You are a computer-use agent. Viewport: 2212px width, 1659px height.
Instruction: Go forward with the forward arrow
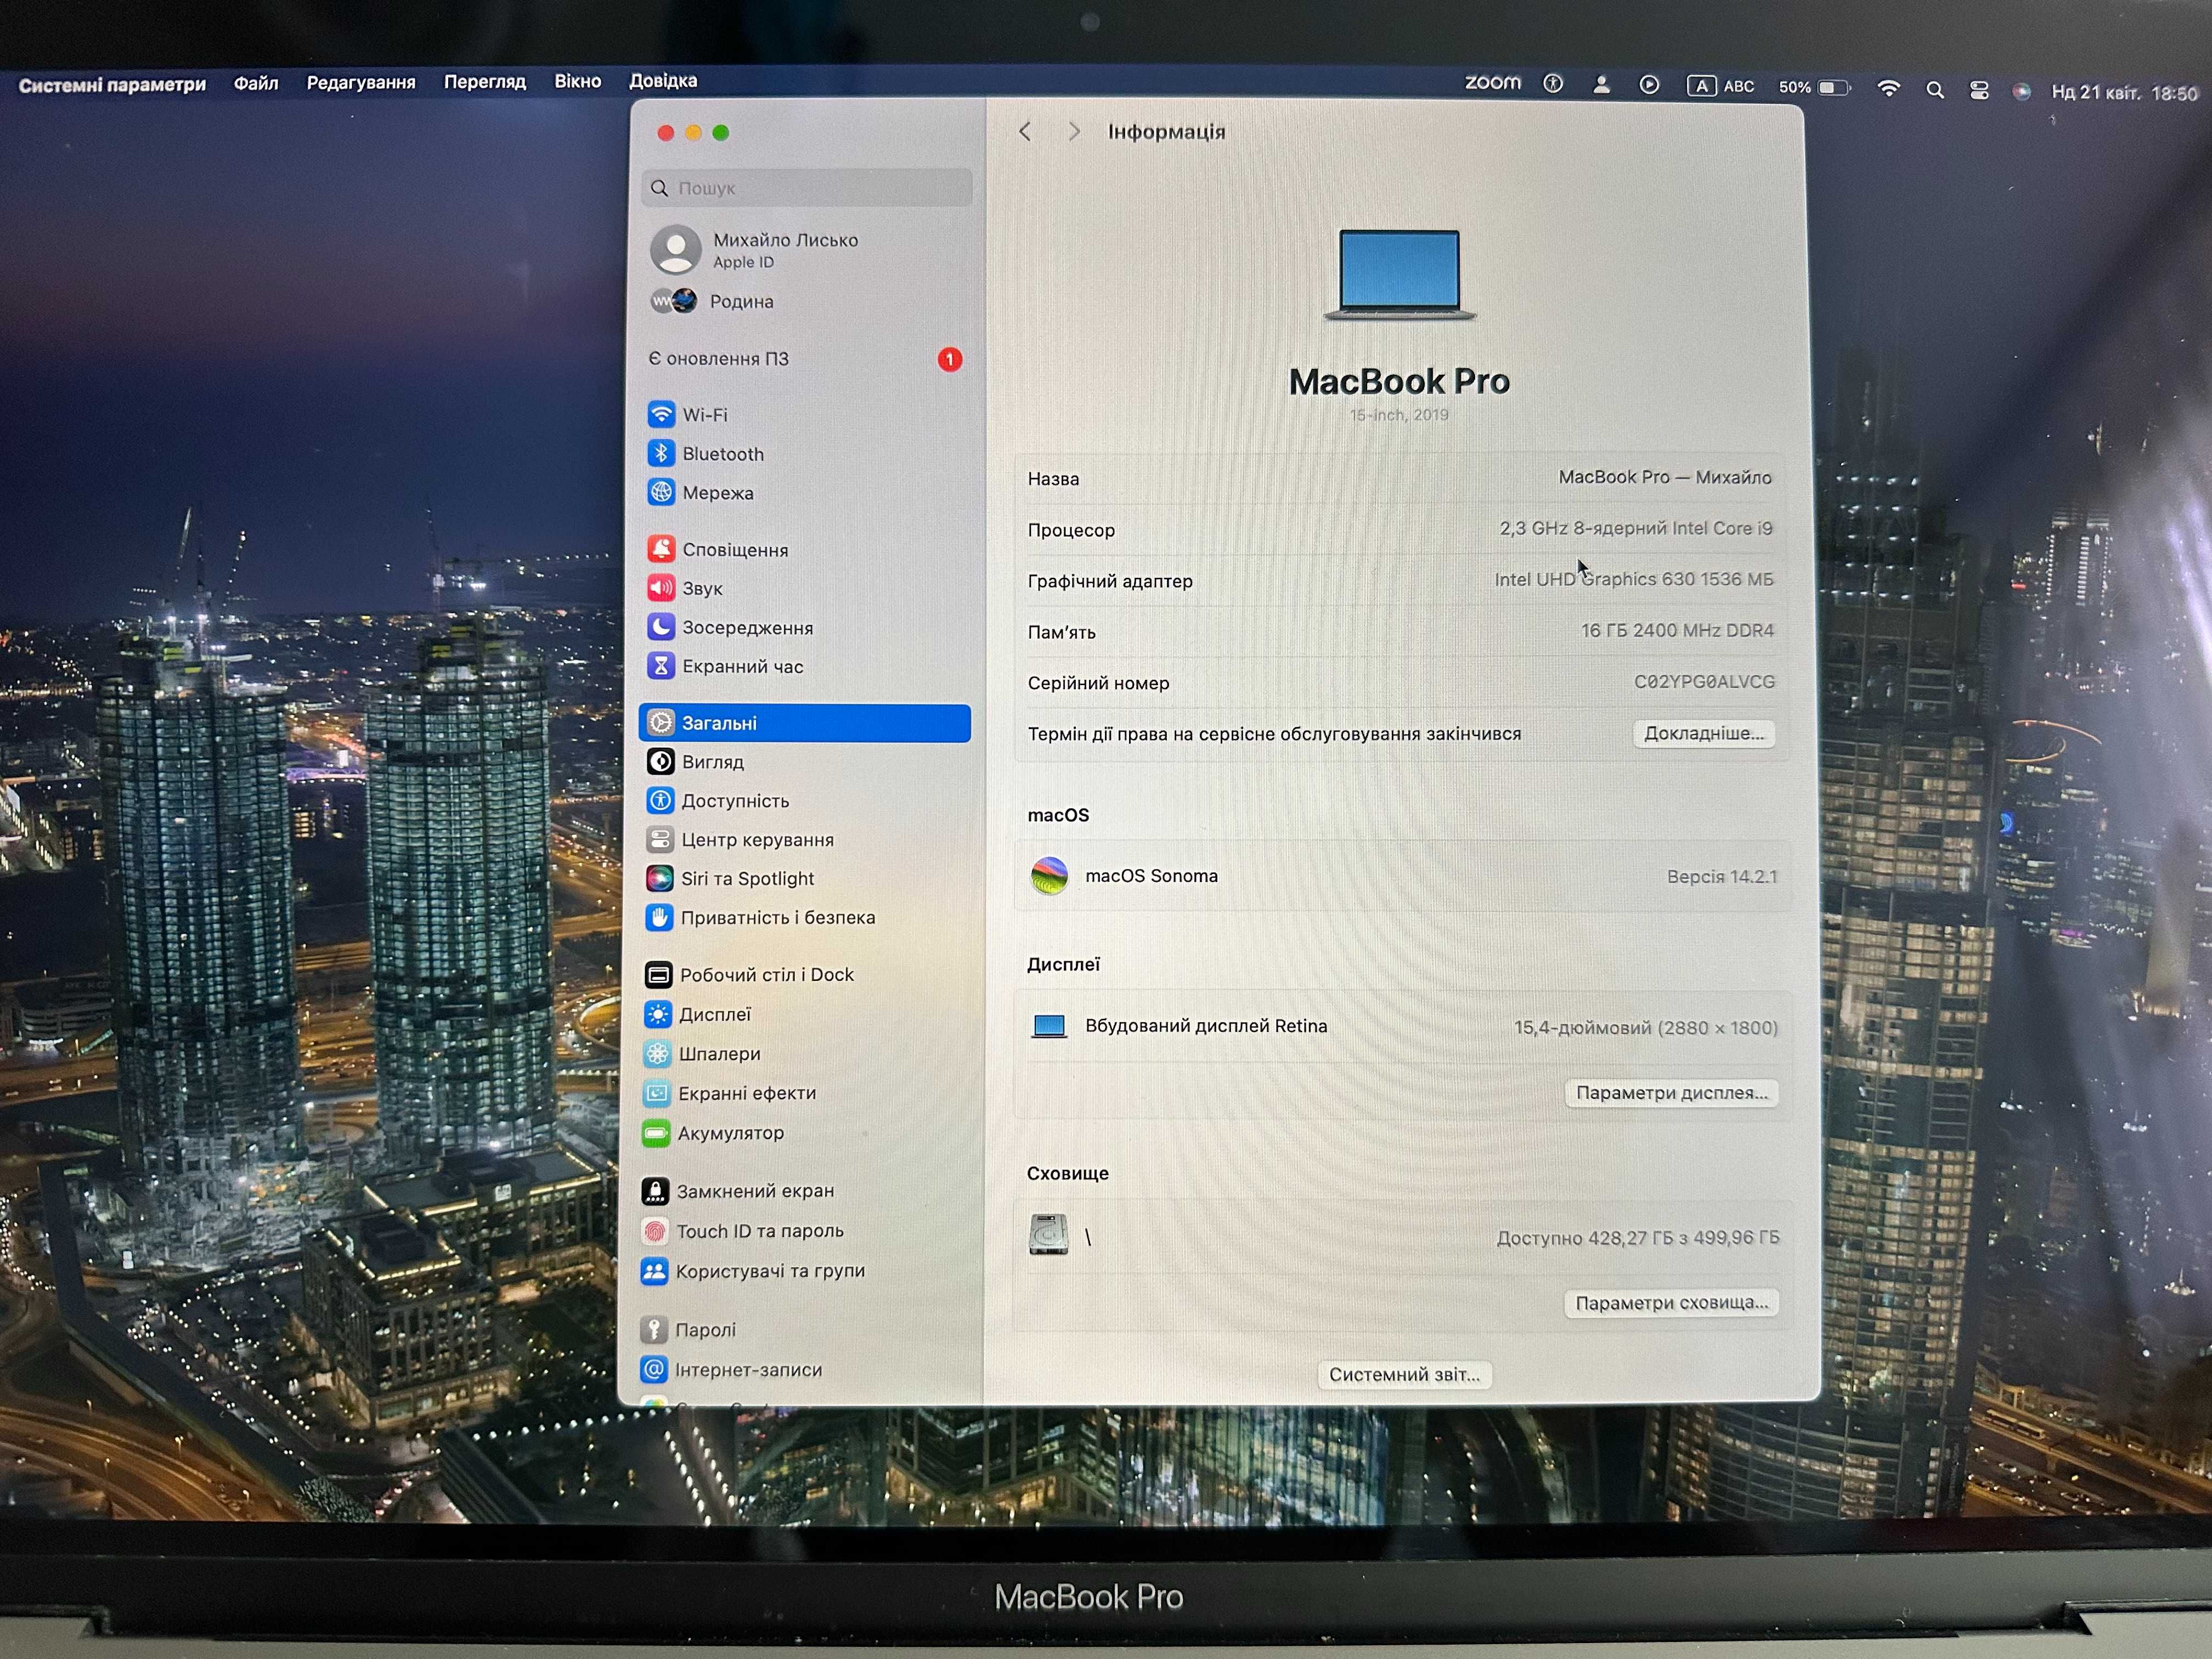coord(1074,132)
